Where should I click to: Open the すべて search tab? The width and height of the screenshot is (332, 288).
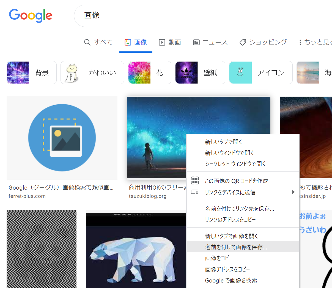point(98,42)
